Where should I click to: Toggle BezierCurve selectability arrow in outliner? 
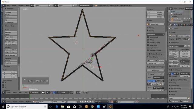click(x=187, y=19)
